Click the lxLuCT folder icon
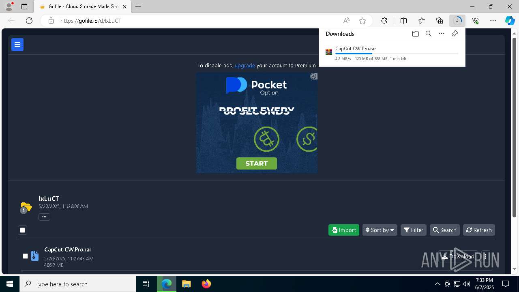The height and width of the screenshot is (292, 519). click(x=26, y=207)
